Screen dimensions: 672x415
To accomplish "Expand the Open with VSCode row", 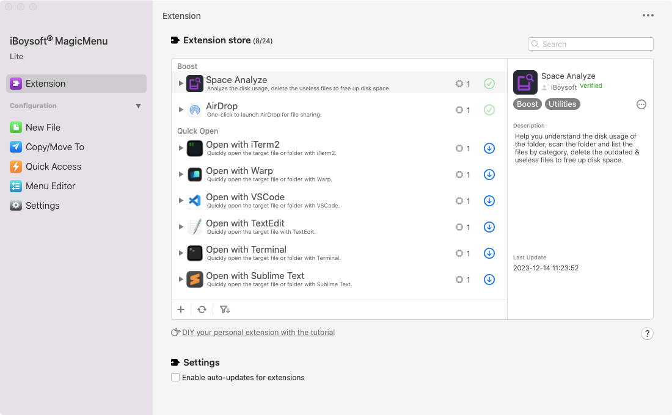I will [181, 200].
